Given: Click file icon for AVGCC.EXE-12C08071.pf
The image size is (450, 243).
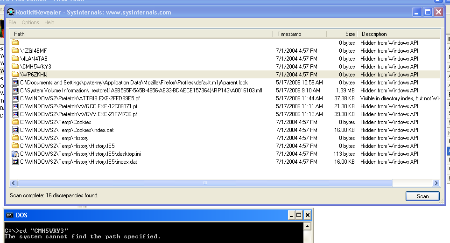Looking at the screenshot, I should [15, 106].
